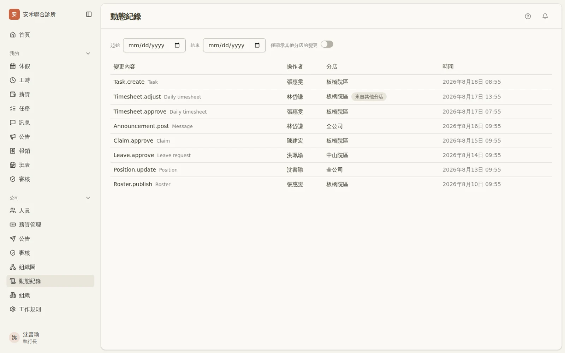This screenshot has height=353, width=565.
Task: Click the 工時 clock icon
Action: point(13,80)
